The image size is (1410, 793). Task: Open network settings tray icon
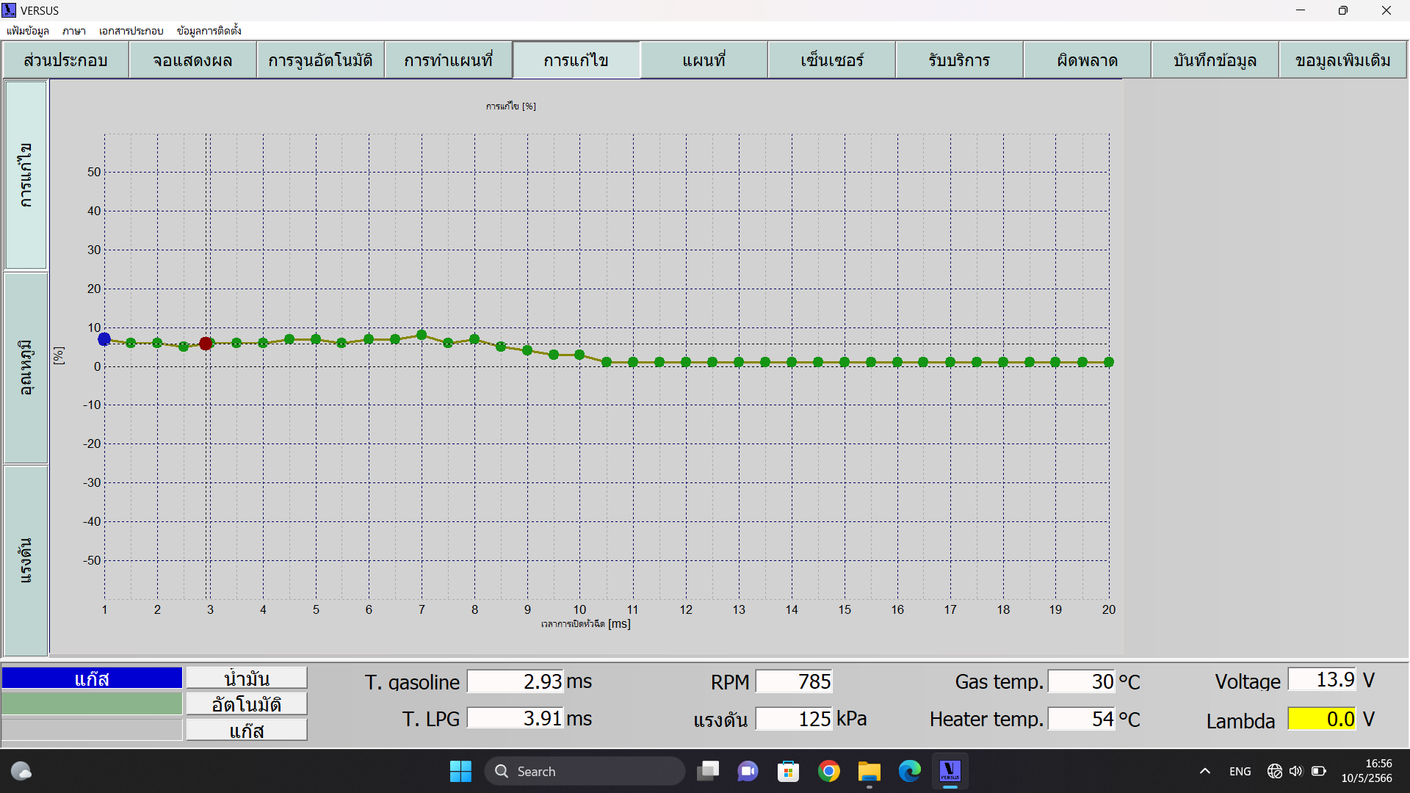pos(1274,771)
